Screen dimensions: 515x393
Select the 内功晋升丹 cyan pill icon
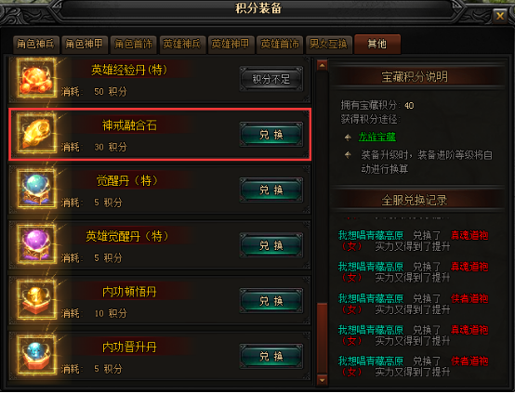click(x=36, y=356)
